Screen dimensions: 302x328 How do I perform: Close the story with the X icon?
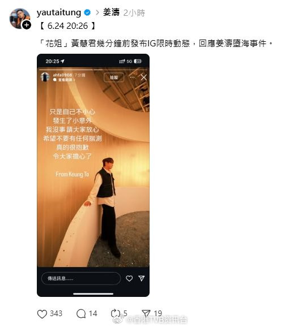143,77
